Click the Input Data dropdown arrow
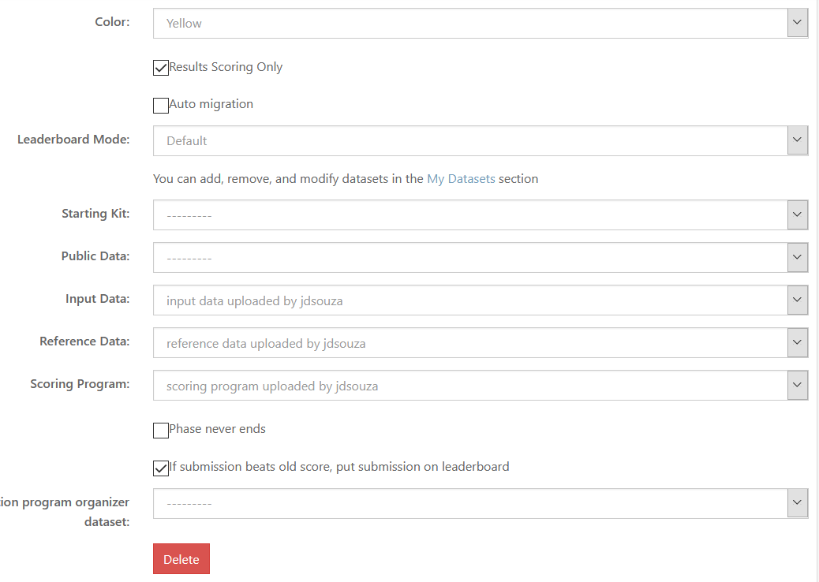 point(797,300)
